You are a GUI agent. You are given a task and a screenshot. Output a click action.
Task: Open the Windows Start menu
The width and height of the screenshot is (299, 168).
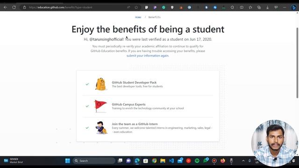(x=67, y=161)
